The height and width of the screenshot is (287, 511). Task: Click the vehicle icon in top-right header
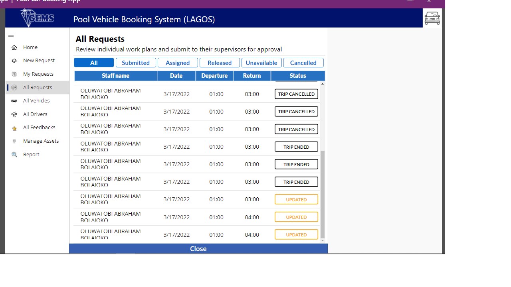click(432, 18)
